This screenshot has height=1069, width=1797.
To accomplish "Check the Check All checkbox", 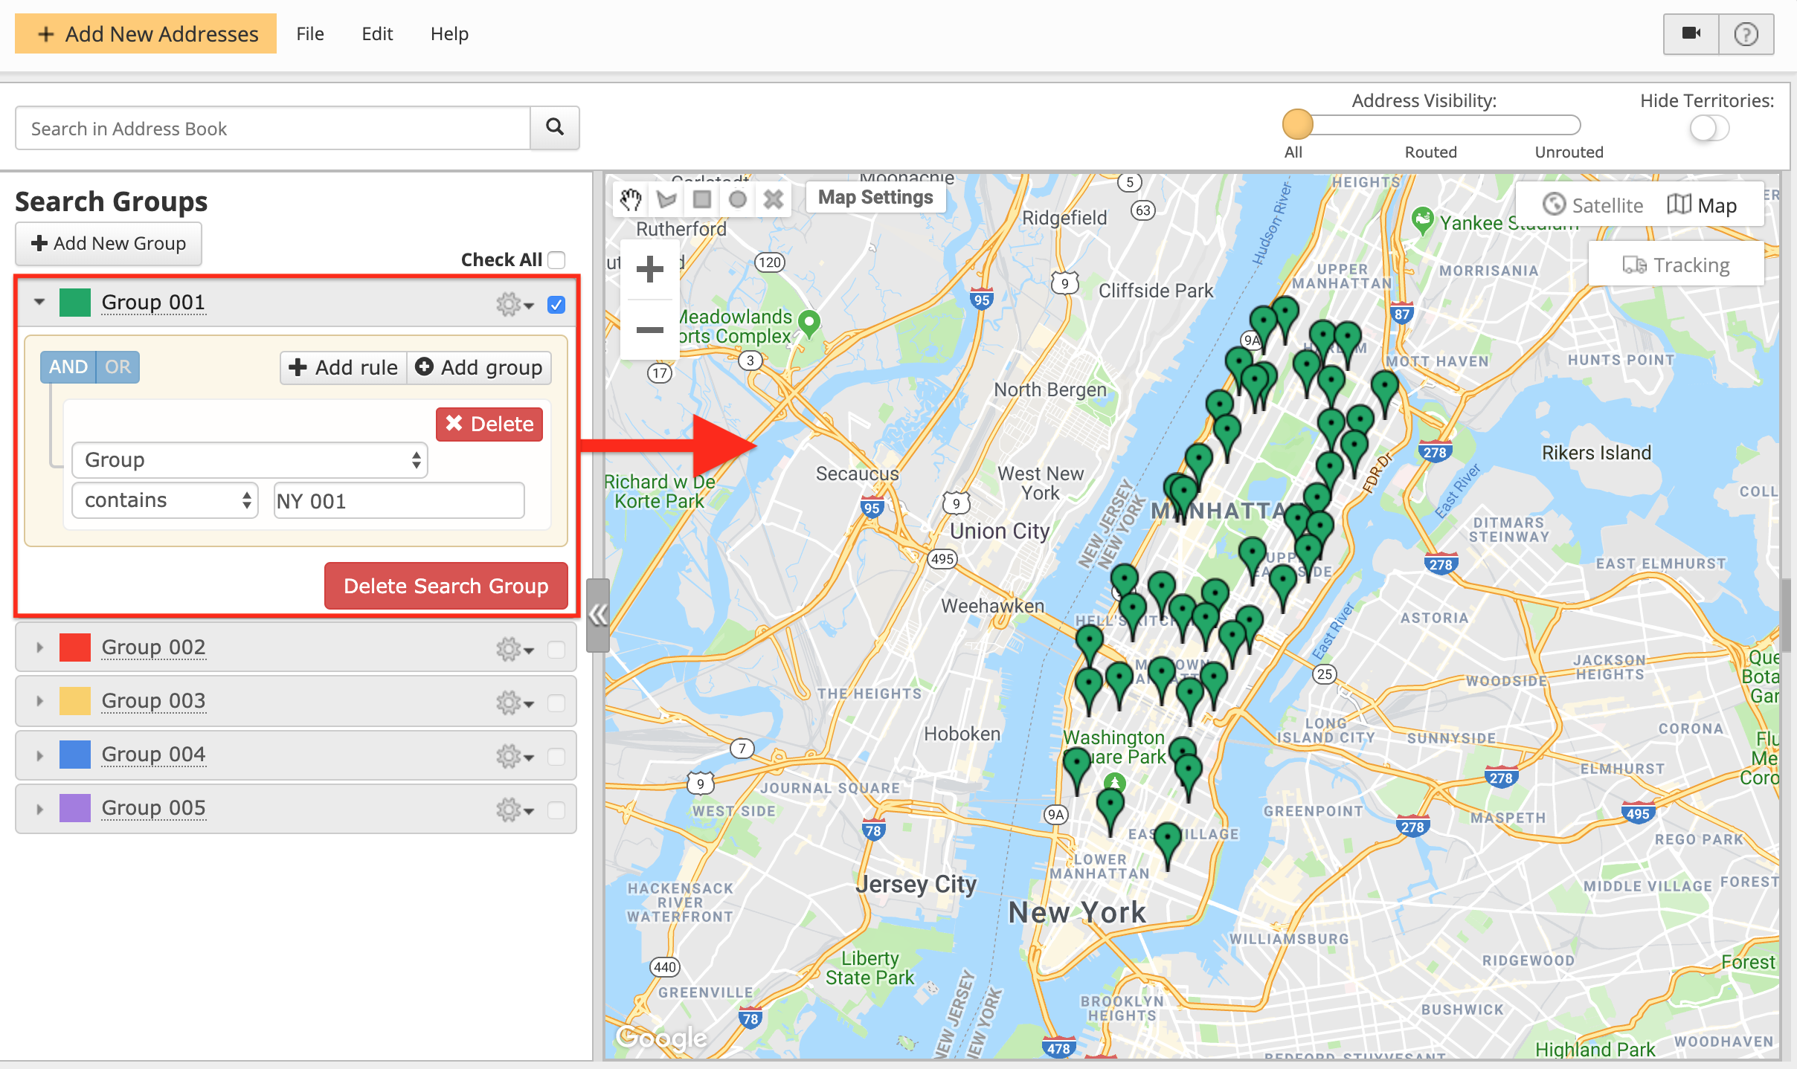I will tap(556, 259).
